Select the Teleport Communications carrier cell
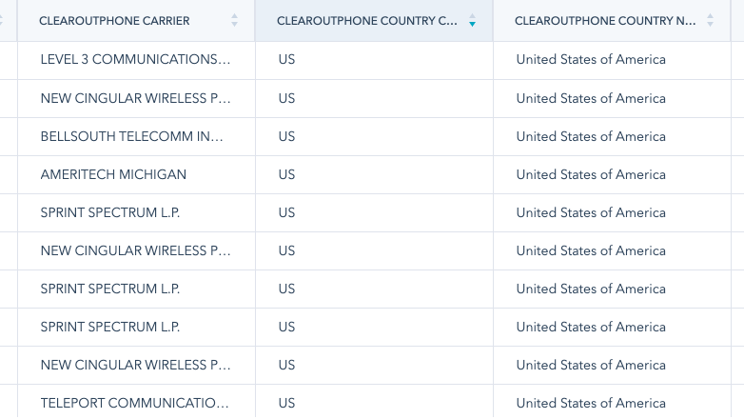 coord(134,403)
